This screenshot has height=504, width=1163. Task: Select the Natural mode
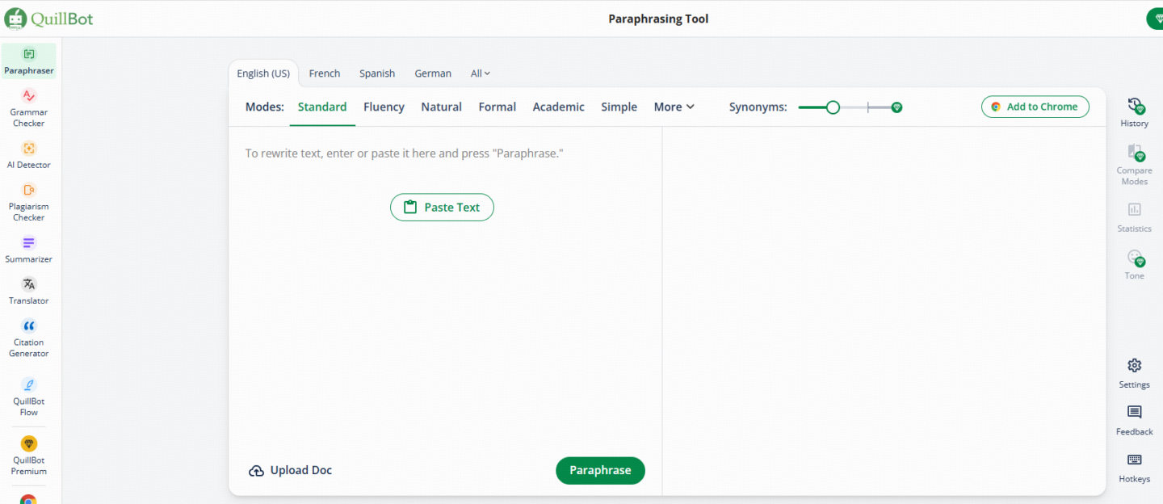point(441,107)
